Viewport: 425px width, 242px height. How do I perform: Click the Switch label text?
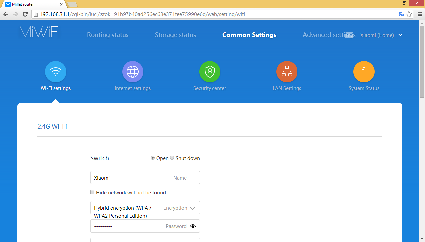pyautogui.click(x=100, y=158)
